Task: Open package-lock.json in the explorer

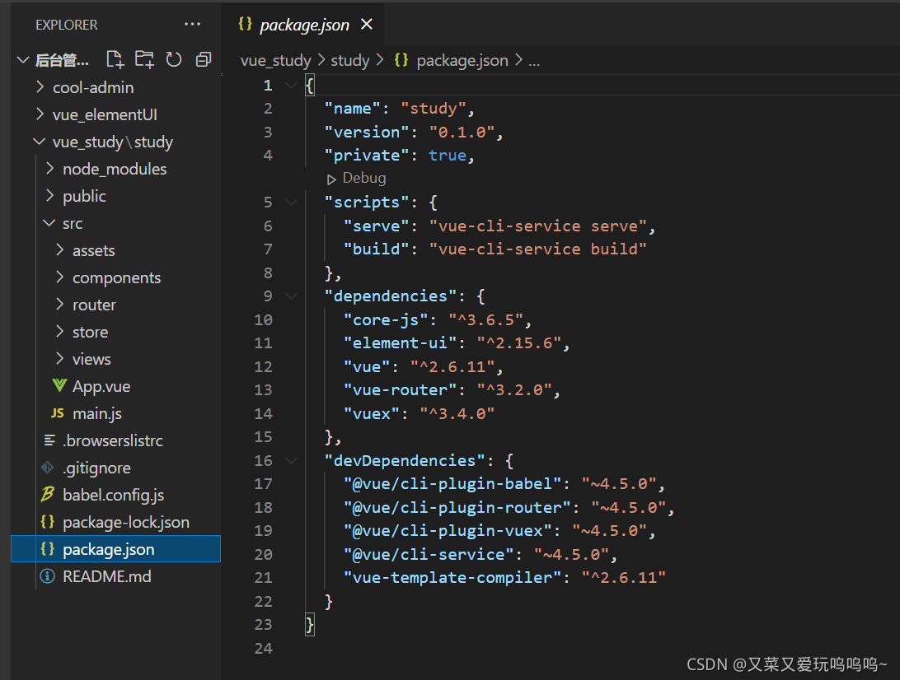Action: (x=126, y=522)
